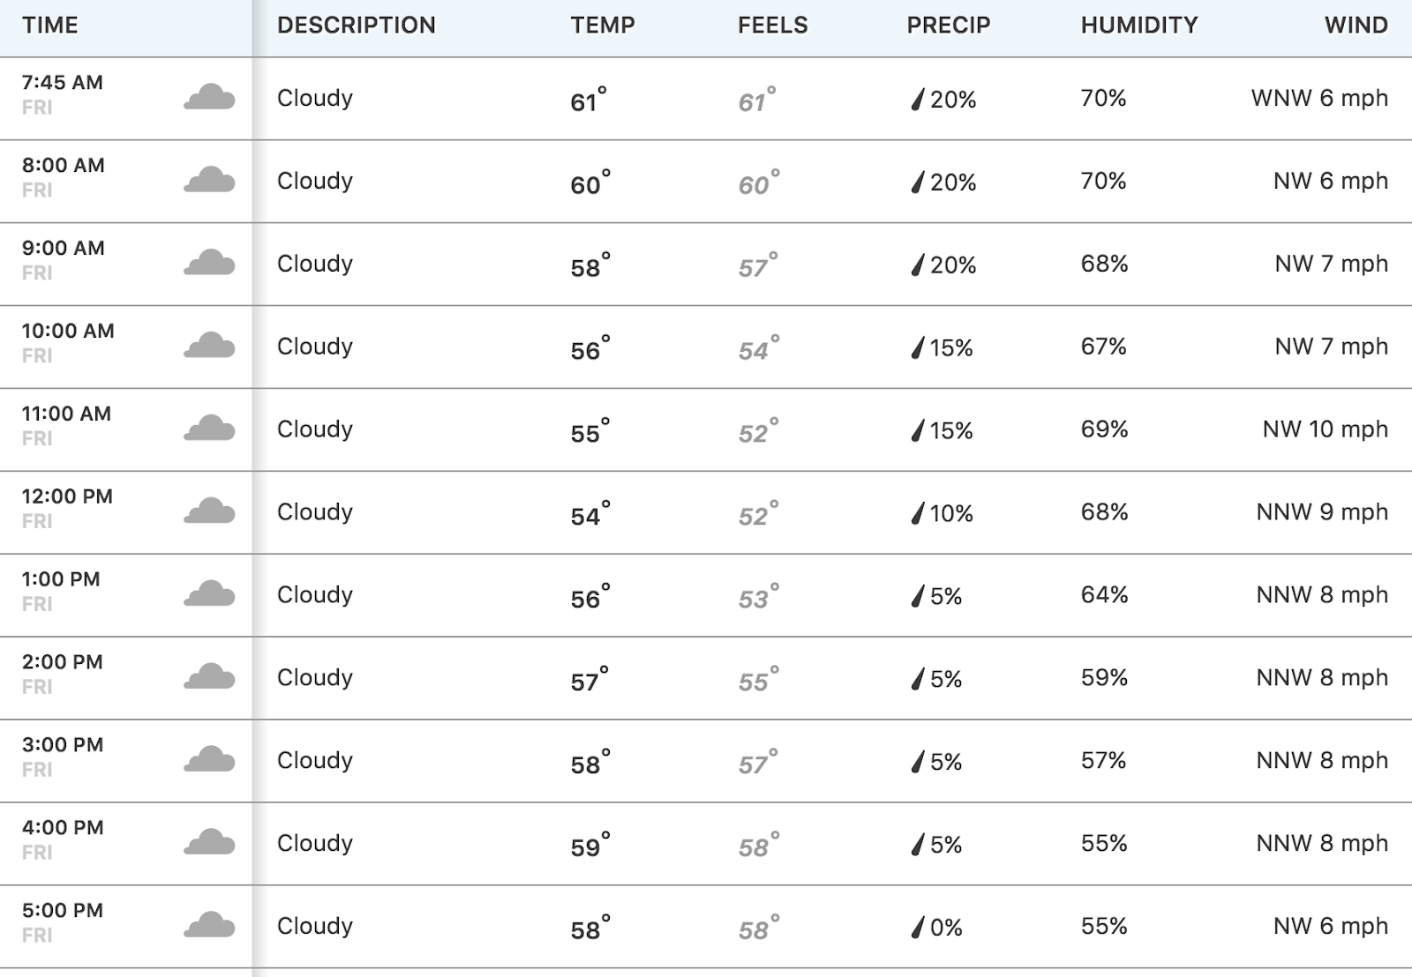Click the NNW 9 mph wind value
Image resolution: width=1412 pixels, height=977 pixels.
[x=1322, y=512]
